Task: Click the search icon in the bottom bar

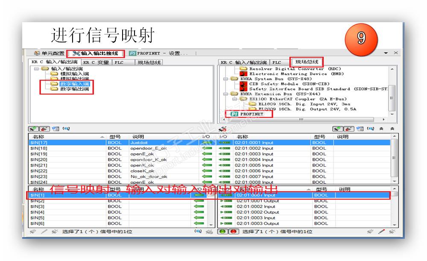Action: (x=198, y=232)
